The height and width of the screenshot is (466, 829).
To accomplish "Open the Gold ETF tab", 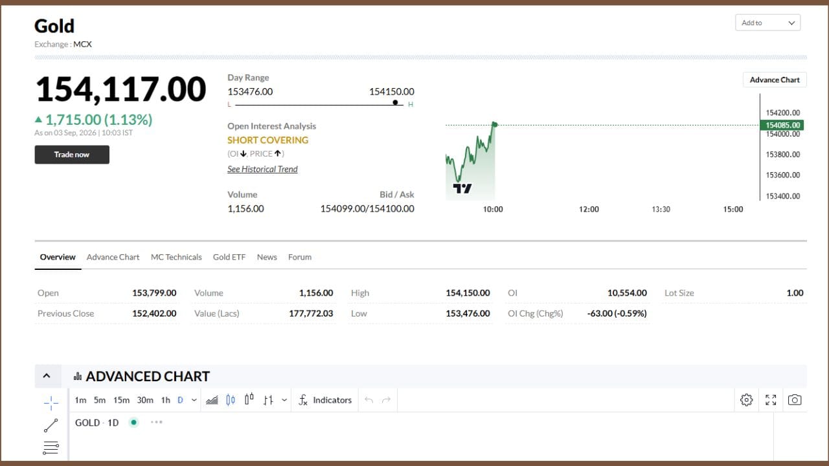I will tap(229, 257).
